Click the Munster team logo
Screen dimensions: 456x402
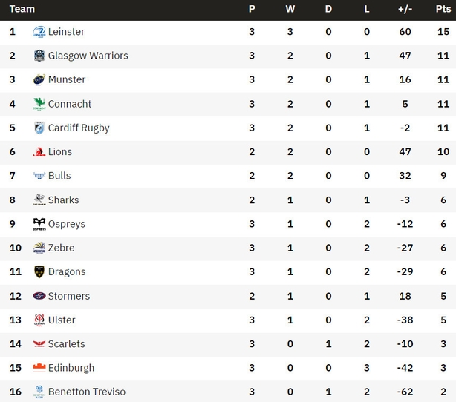pyautogui.click(x=39, y=79)
